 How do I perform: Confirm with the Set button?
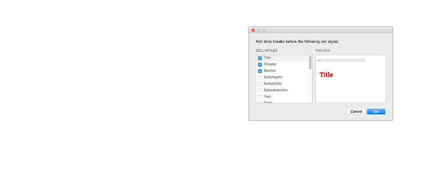coord(376,112)
